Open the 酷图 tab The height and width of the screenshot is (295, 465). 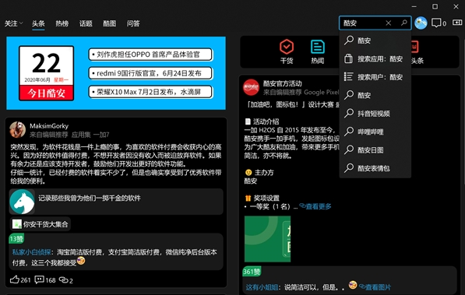109,23
